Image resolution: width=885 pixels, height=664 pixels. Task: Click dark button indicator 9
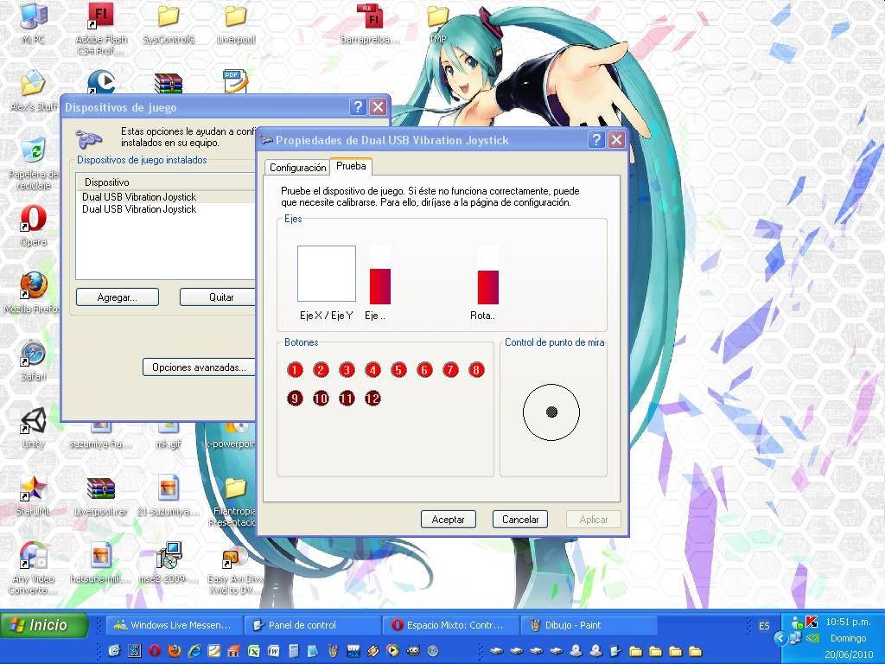pyautogui.click(x=295, y=399)
